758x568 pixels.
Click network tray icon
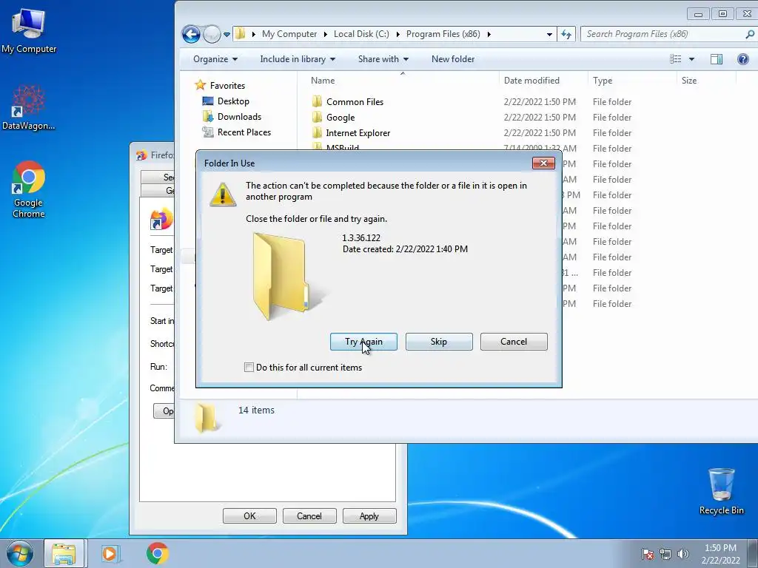(665, 554)
